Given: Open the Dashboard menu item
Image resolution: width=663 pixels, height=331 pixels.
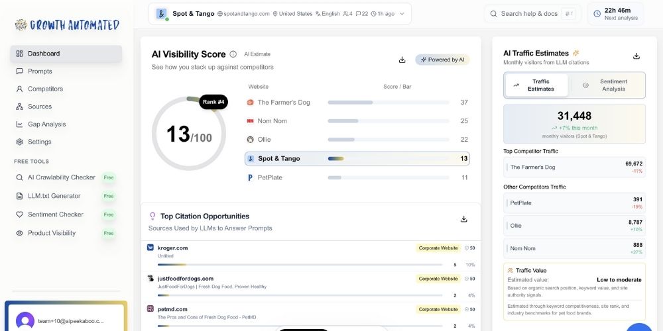Looking at the screenshot, I should [66, 54].
